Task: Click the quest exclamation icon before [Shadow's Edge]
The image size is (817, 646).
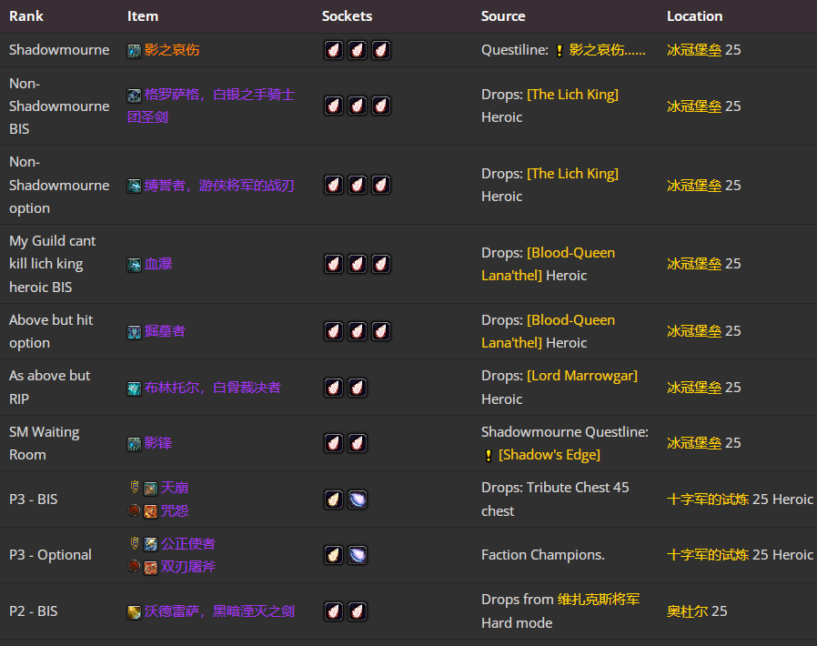Action: click(489, 455)
